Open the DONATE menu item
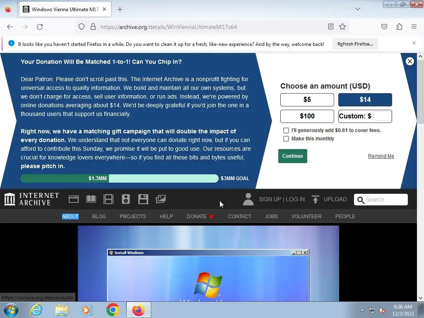The height and width of the screenshot is (318, 424). tap(200, 216)
